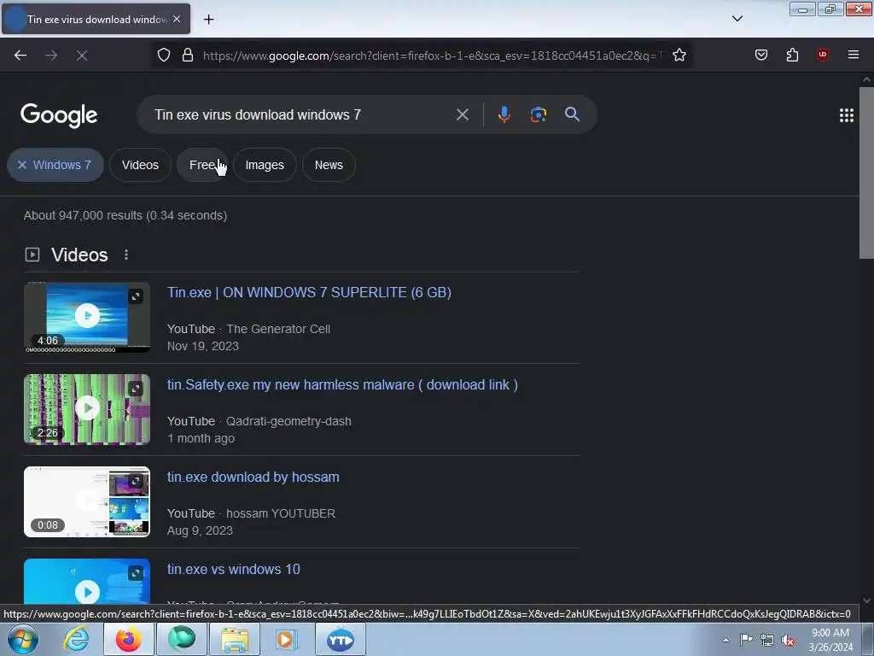
Task: Expand preview of the 2:26 video
Action: [x=136, y=389]
